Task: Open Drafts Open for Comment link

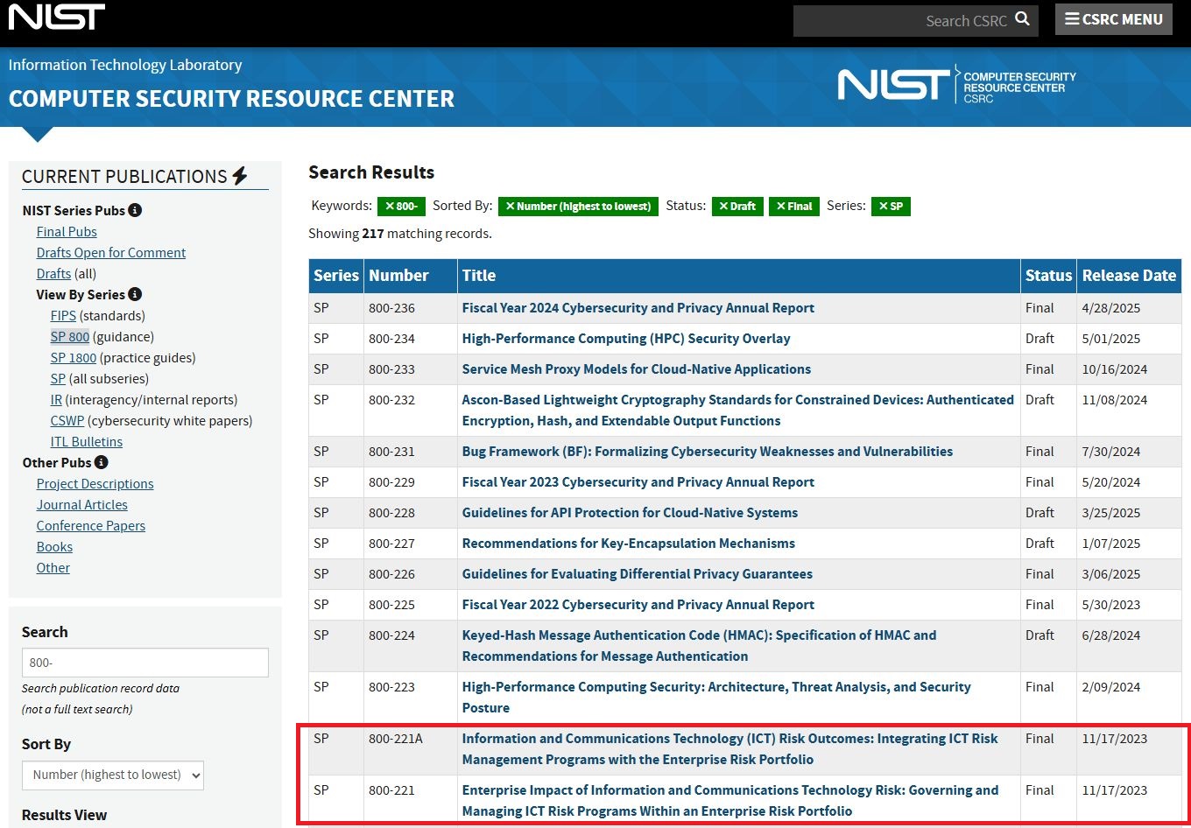Action: [x=111, y=252]
